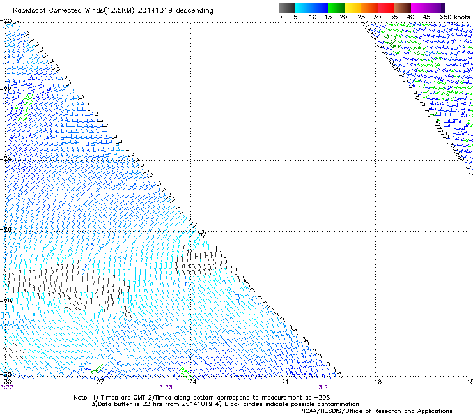Click the '35' legend scale label

pos(394,17)
